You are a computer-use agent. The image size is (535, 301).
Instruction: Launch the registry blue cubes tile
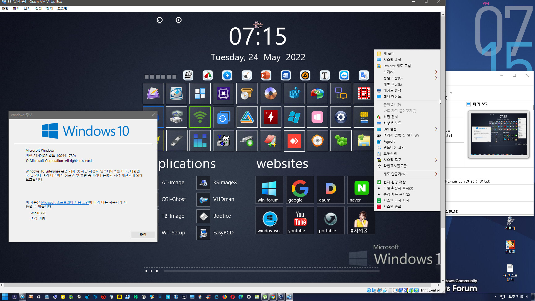point(294,94)
